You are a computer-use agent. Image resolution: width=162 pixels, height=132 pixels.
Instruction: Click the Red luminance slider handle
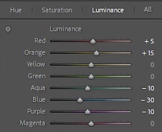click(x=93, y=41)
